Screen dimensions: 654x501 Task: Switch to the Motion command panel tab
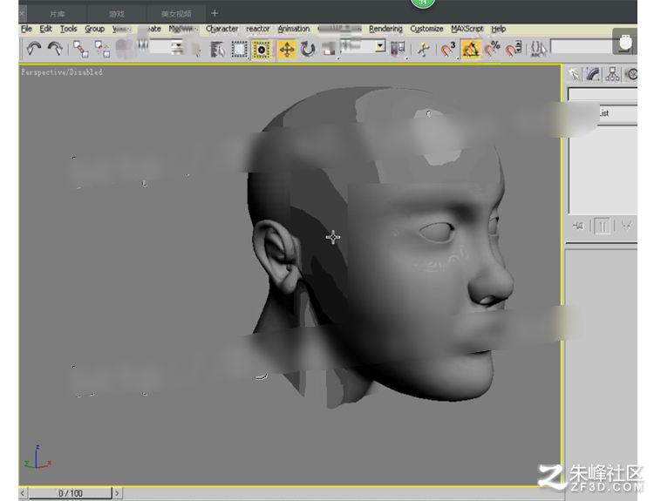(x=631, y=75)
